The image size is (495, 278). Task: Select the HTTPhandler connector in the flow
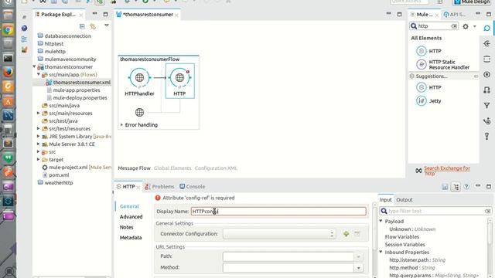pos(139,77)
